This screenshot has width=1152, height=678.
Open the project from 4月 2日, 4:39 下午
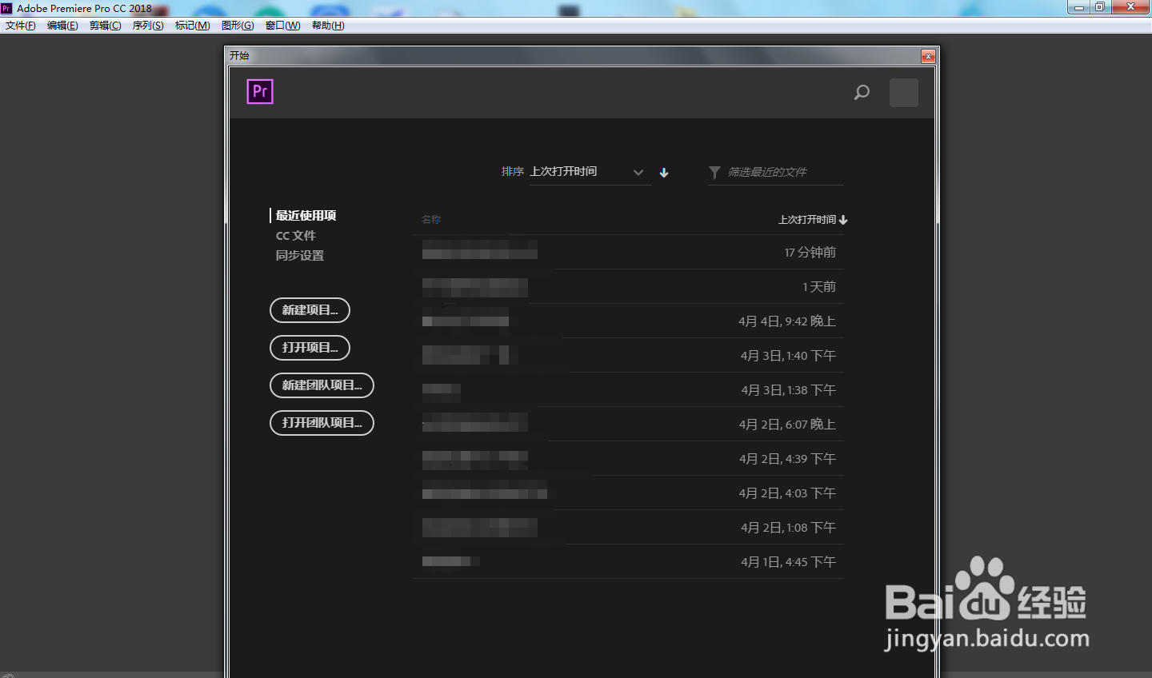click(629, 459)
